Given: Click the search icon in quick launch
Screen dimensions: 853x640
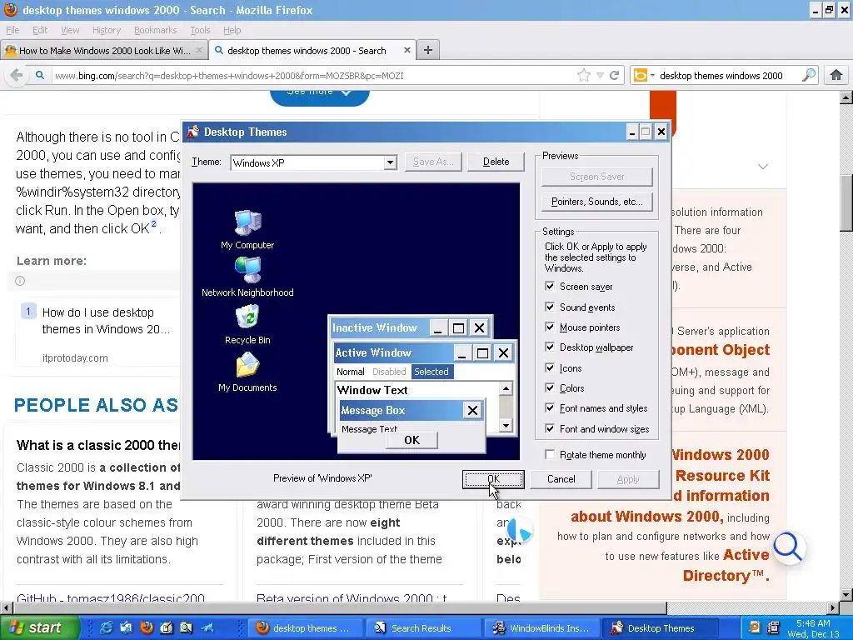Looking at the screenshot, I should point(186,628).
